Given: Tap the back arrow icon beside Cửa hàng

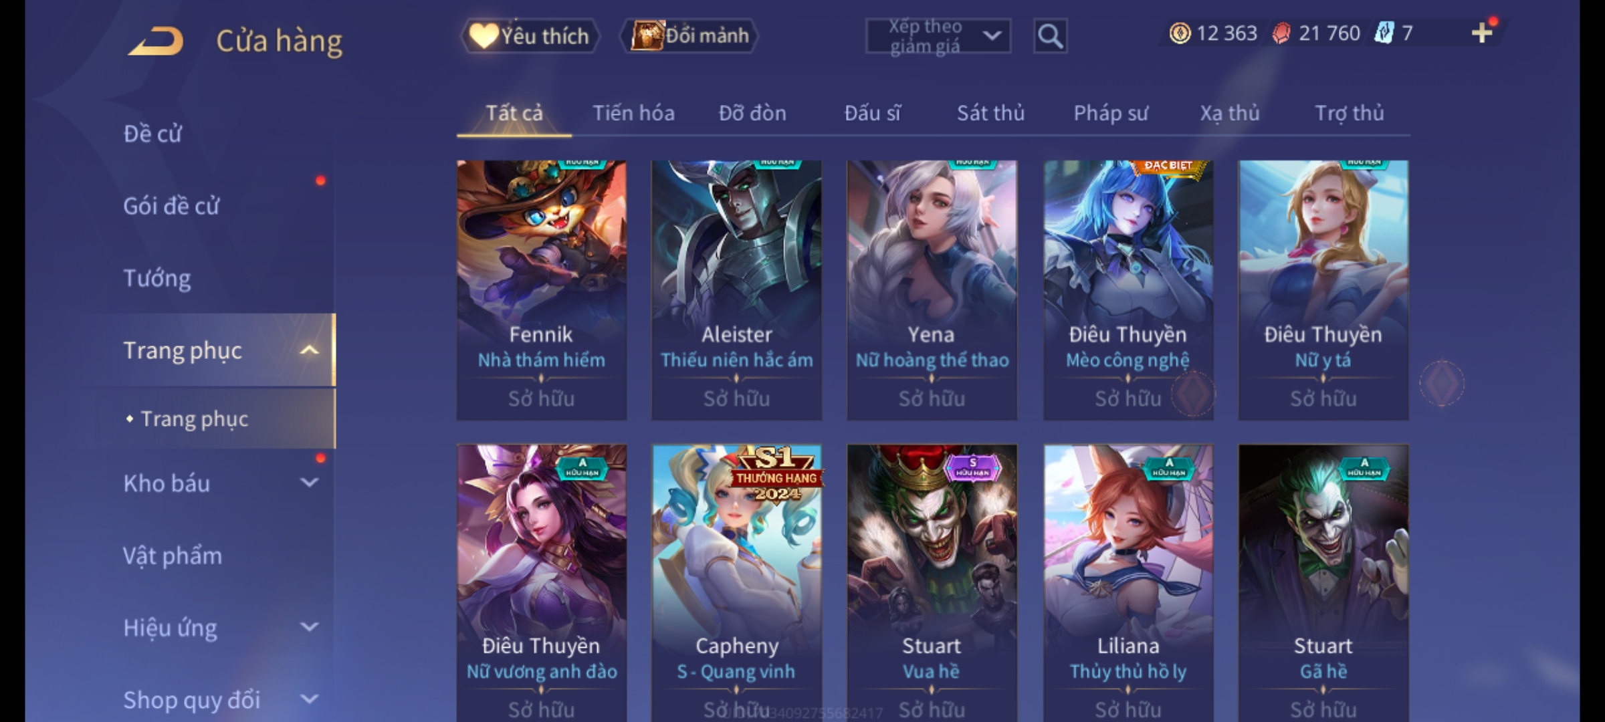Looking at the screenshot, I should pos(156,41).
